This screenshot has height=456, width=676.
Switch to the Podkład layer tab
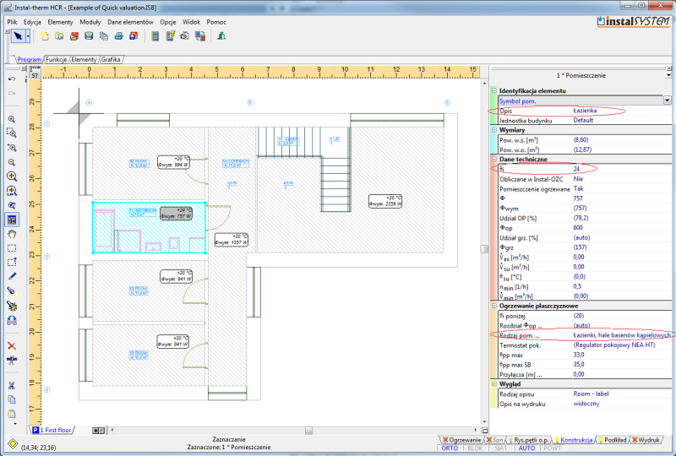click(x=612, y=440)
